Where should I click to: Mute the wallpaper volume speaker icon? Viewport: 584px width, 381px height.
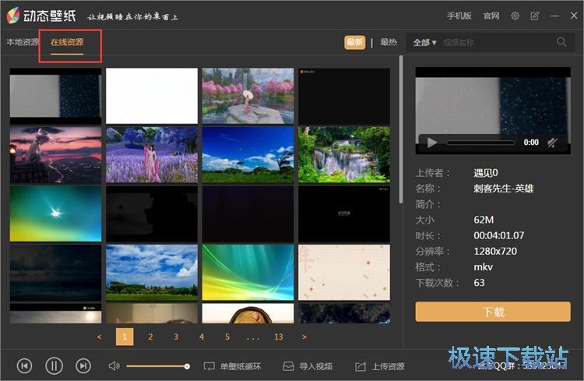click(114, 365)
